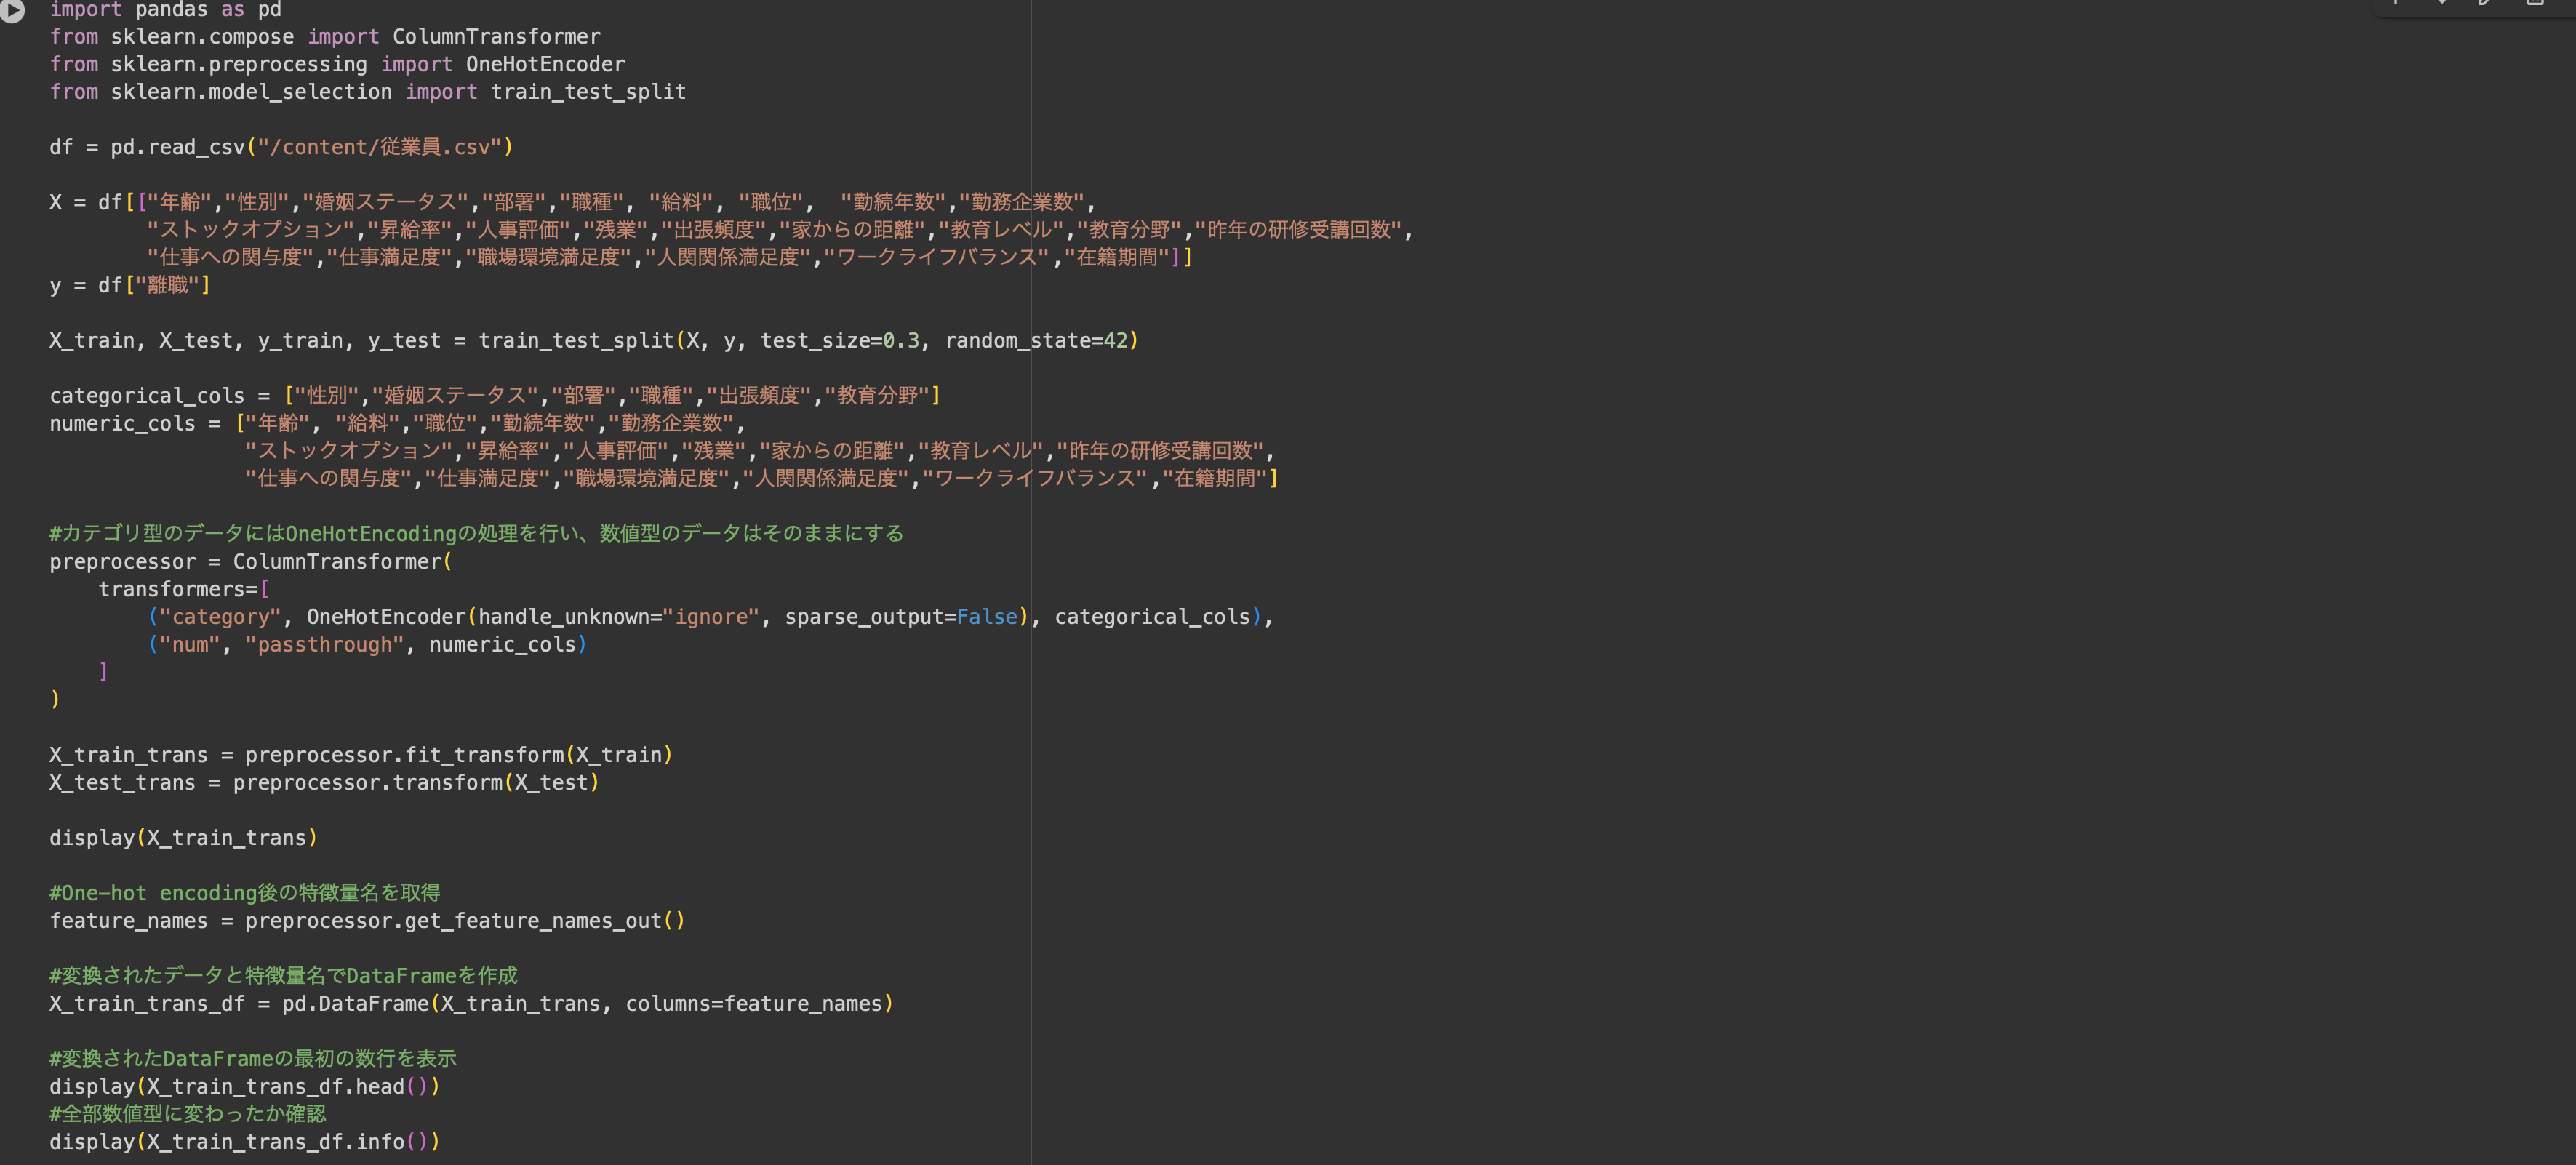
Task: Click the test_size=0.3 value
Action: (900, 341)
